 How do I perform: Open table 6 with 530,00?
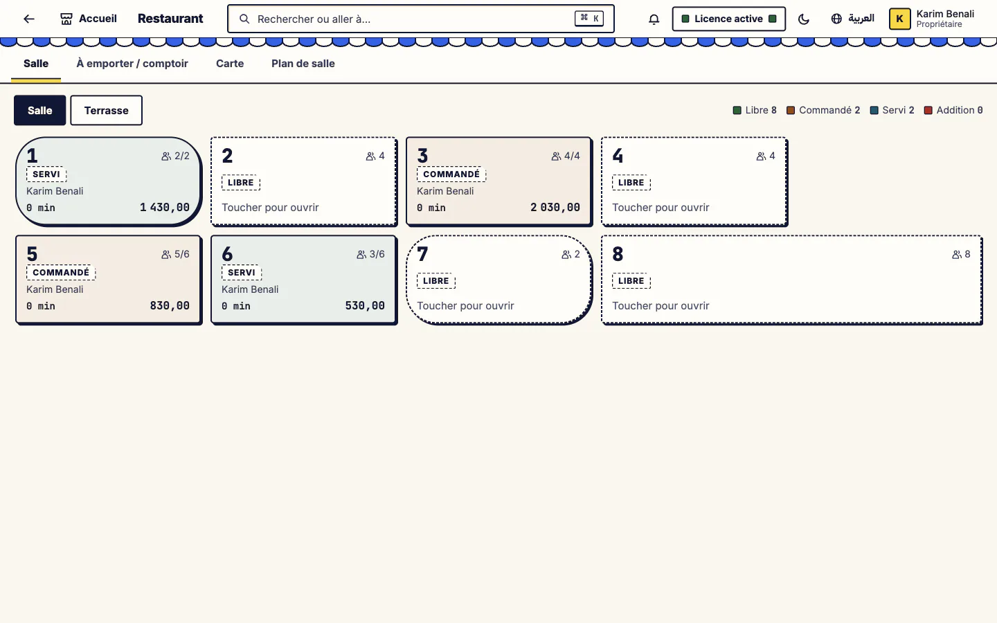tap(303, 280)
